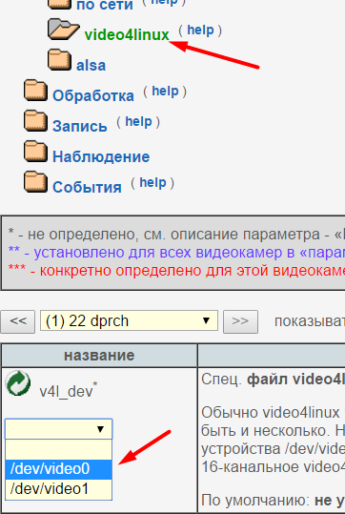345x514 pixels.
Task: Click the События folder icon
Action: pyautogui.click(x=35, y=181)
